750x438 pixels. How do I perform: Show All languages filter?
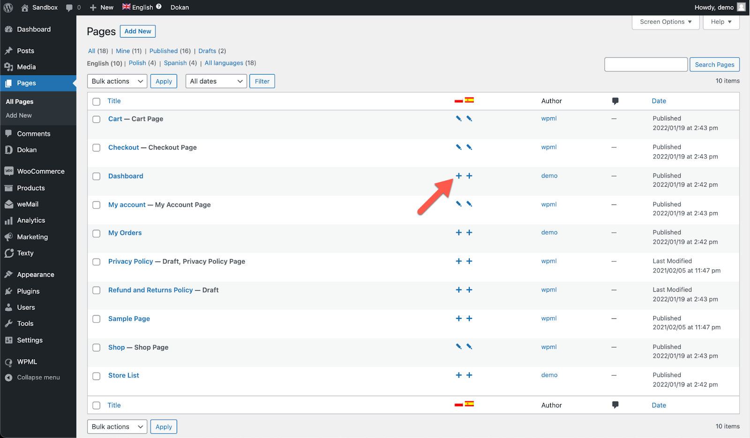[x=224, y=63]
